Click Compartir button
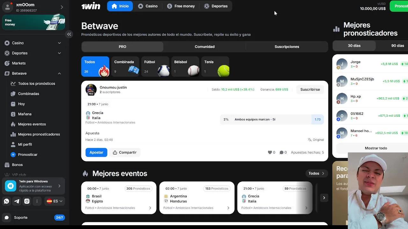The height and width of the screenshot is (229, 408). pyautogui.click(x=125, y=152)
